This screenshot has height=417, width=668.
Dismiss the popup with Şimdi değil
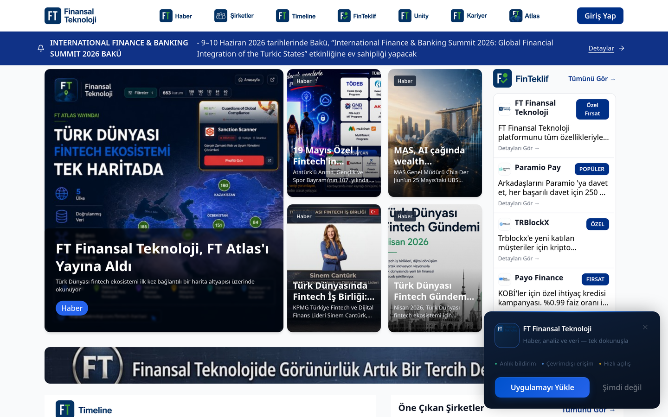tap(622, 387)
